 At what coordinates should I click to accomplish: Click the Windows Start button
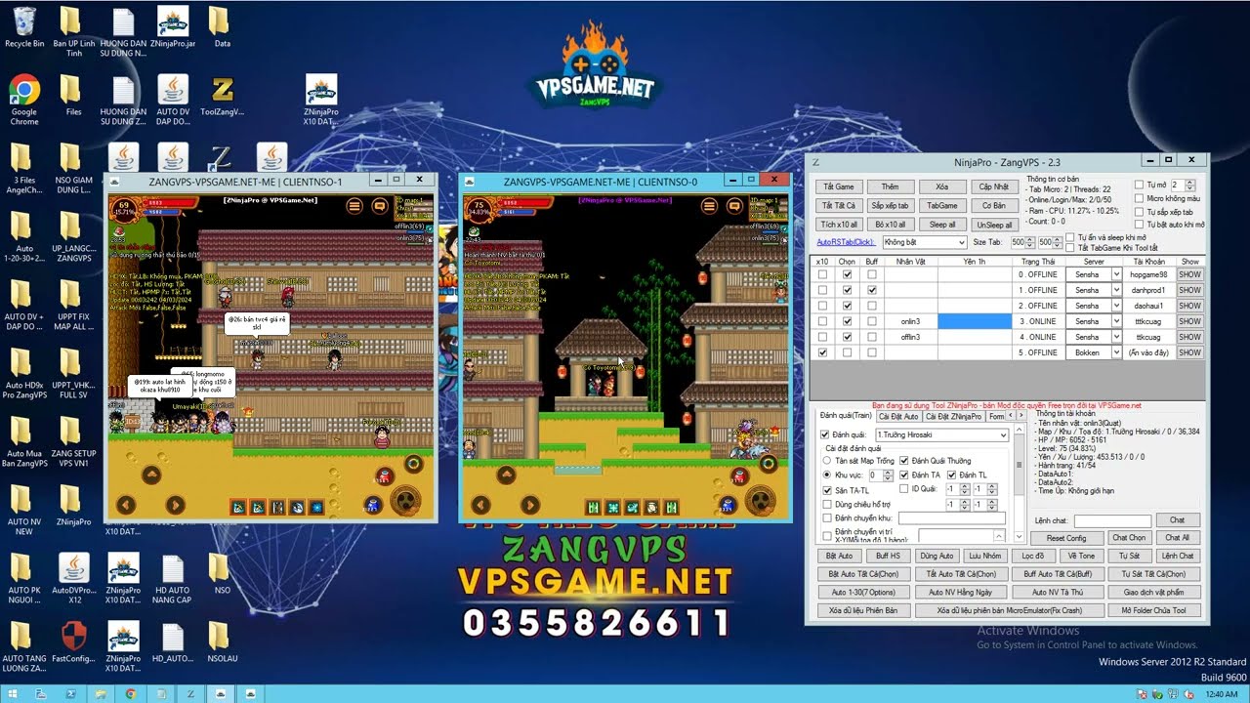[13, 693]
